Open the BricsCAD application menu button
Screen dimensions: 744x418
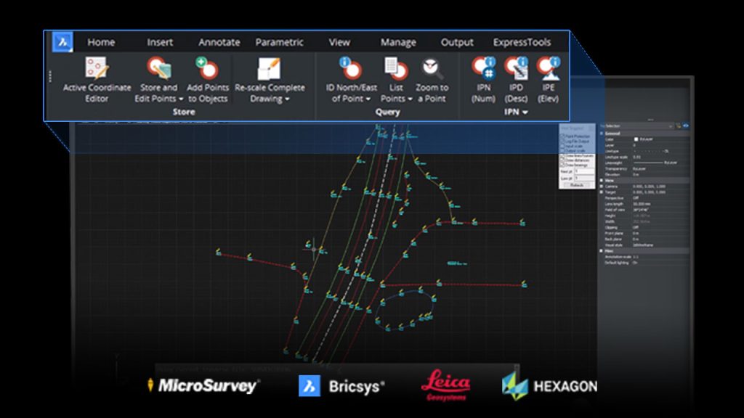63,42
